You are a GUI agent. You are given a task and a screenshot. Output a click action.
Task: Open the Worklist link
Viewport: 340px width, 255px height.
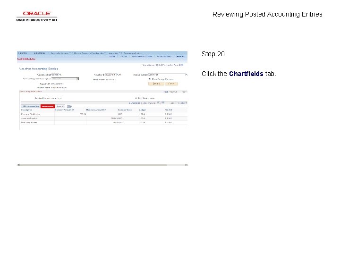coord(123,56)
